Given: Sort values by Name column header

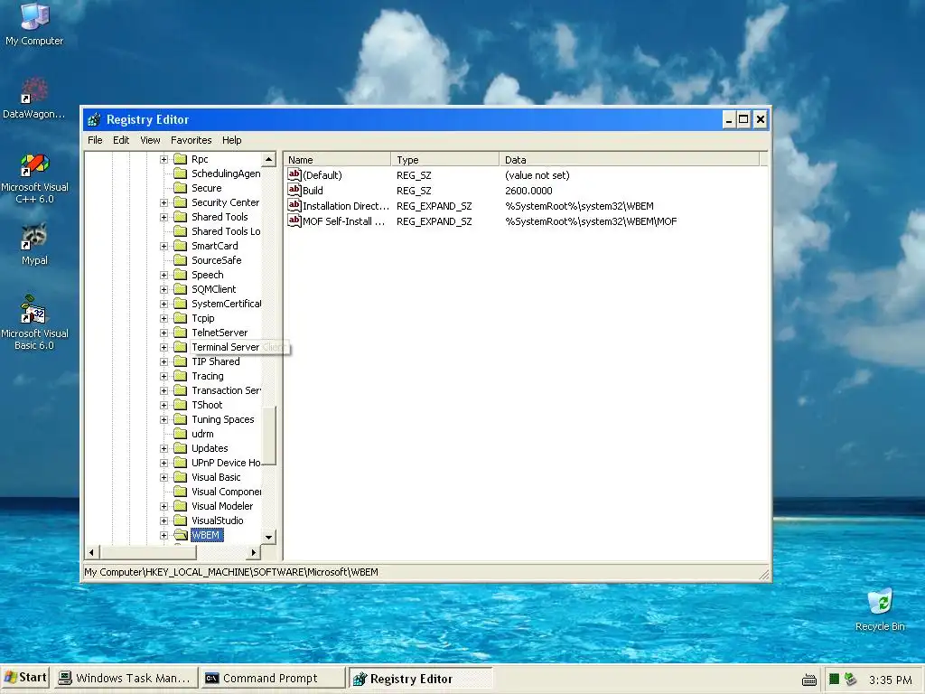Looking at the screenshot, I should coord(337,159).
